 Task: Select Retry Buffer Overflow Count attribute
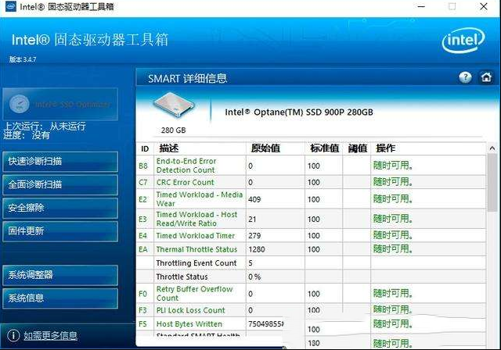click(194, 294)
